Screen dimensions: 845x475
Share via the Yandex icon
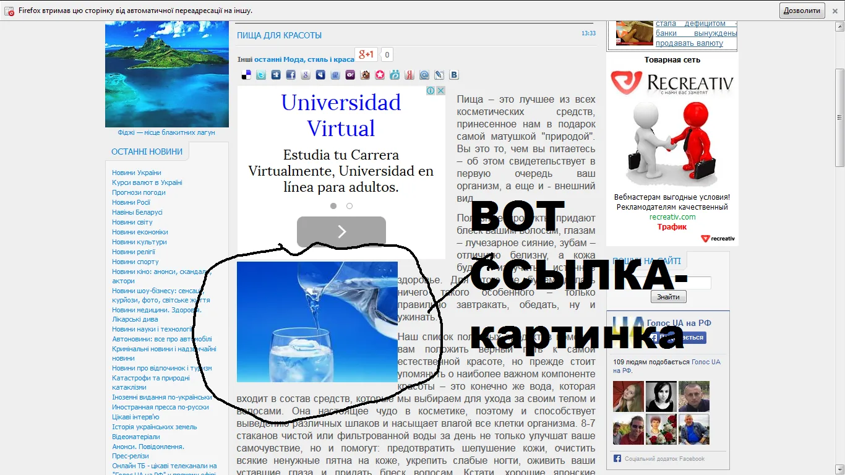tap(410, 75)
